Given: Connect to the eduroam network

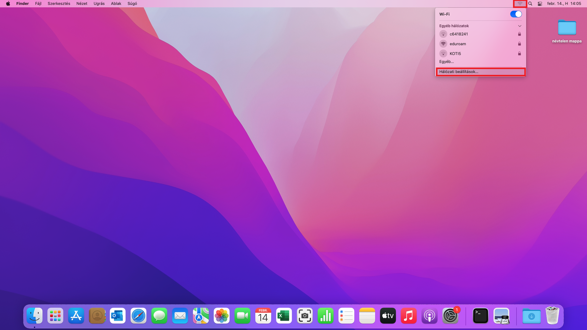Looking at the screenshot, I should point(458,44).
